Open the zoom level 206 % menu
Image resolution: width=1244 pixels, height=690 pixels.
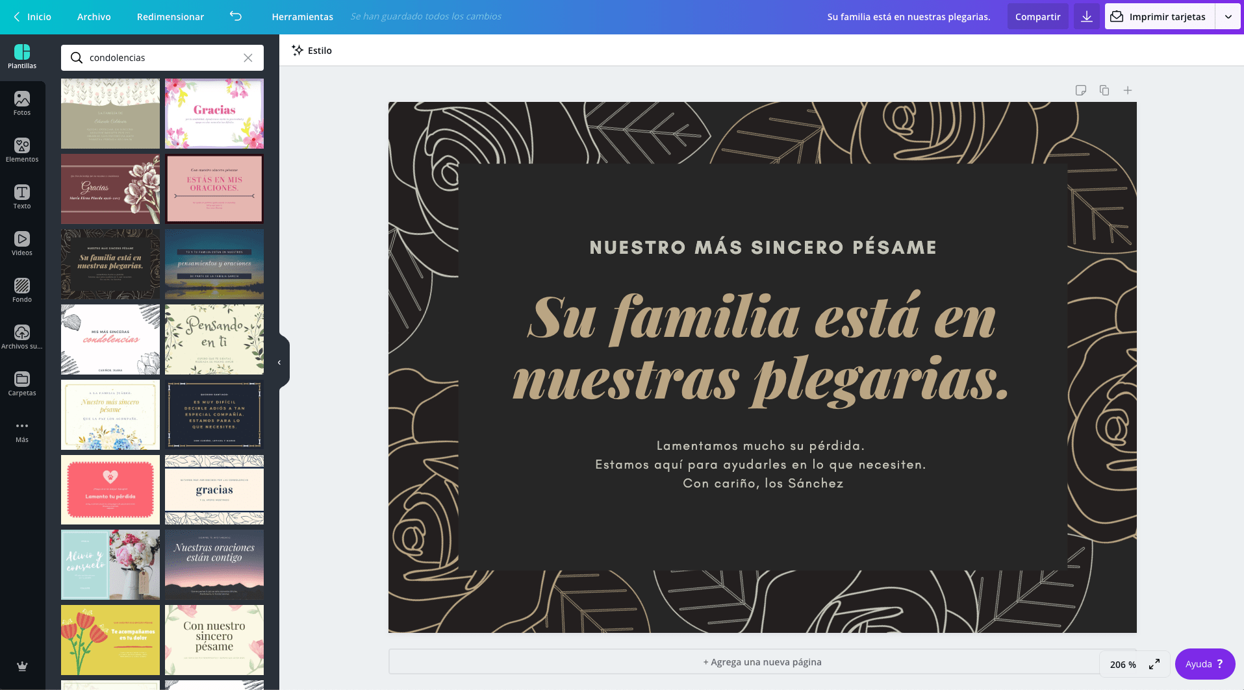tap(1123, 665)
